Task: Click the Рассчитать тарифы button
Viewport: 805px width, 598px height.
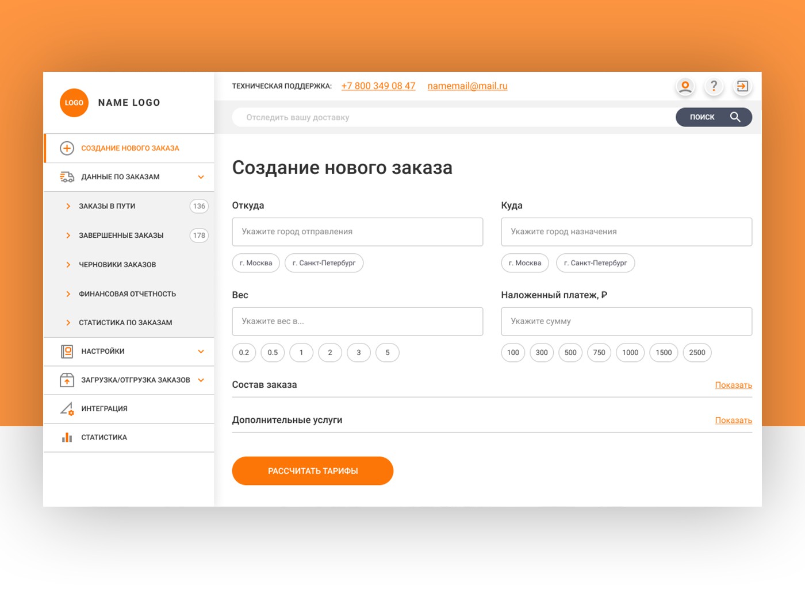Action: pos(313,471)
